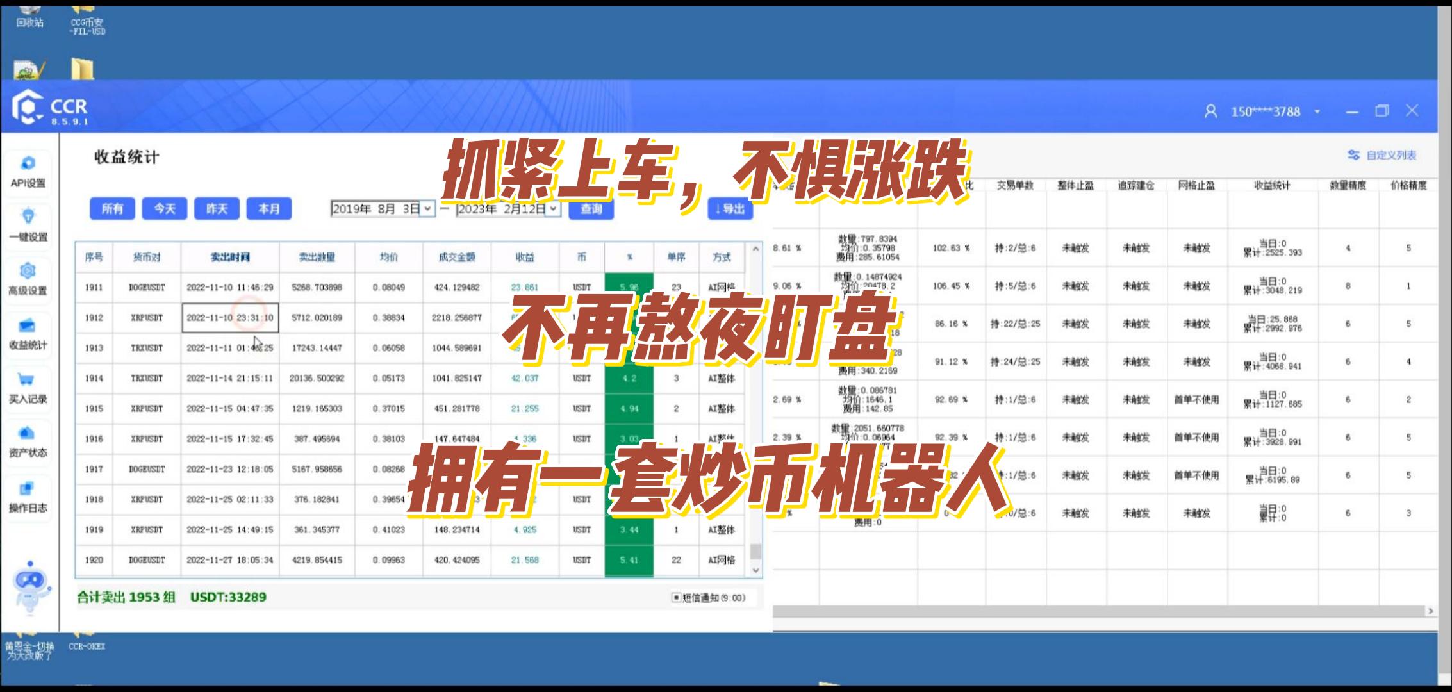Open 买入记录 cart icon
Screen dimensions: 1452x692
[26, 380]
